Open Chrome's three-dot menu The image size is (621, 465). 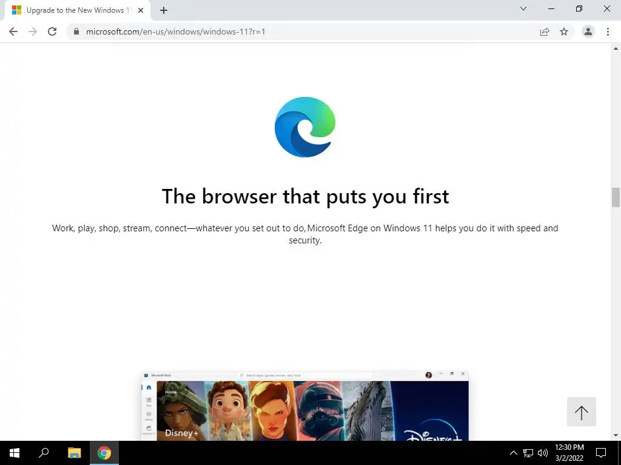(x=608, y=31)
